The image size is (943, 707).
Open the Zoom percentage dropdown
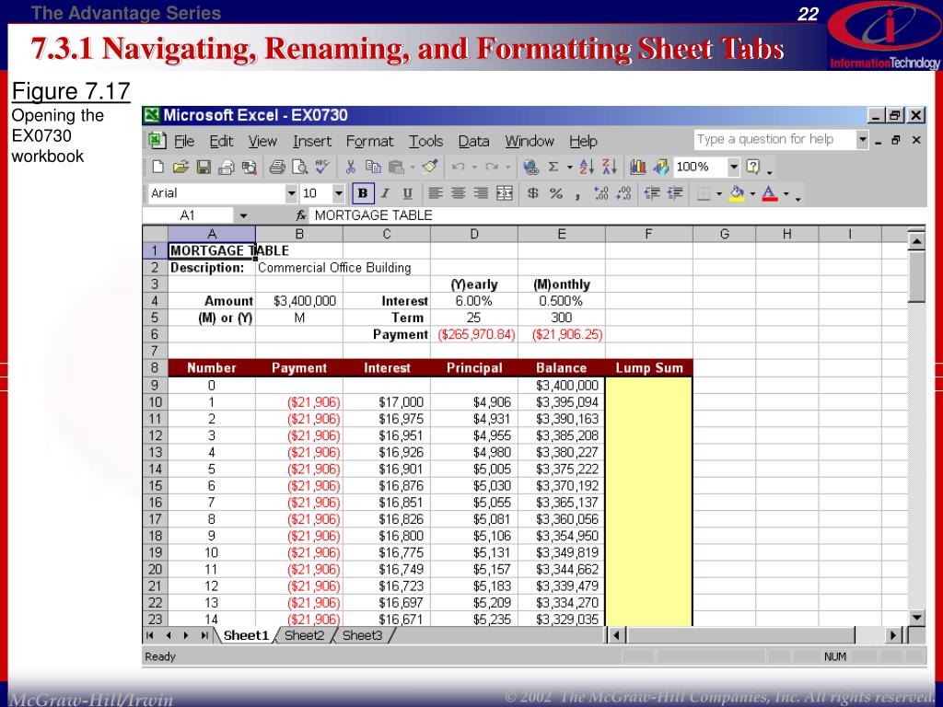tap(734, 168)
